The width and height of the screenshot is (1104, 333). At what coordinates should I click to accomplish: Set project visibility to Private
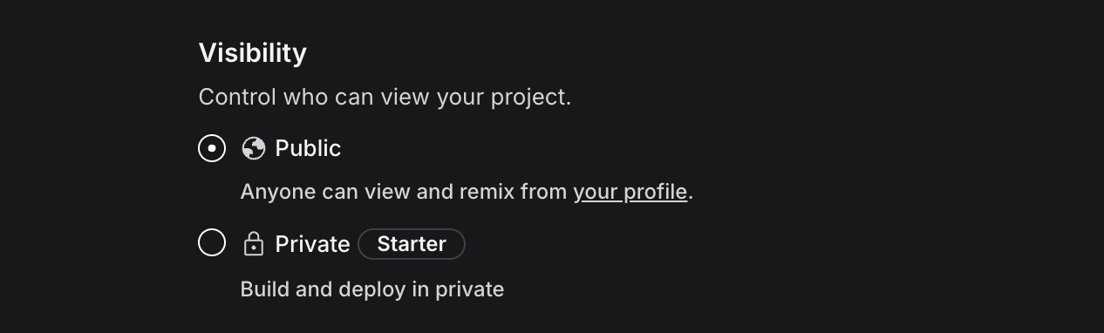pos(212,242)
